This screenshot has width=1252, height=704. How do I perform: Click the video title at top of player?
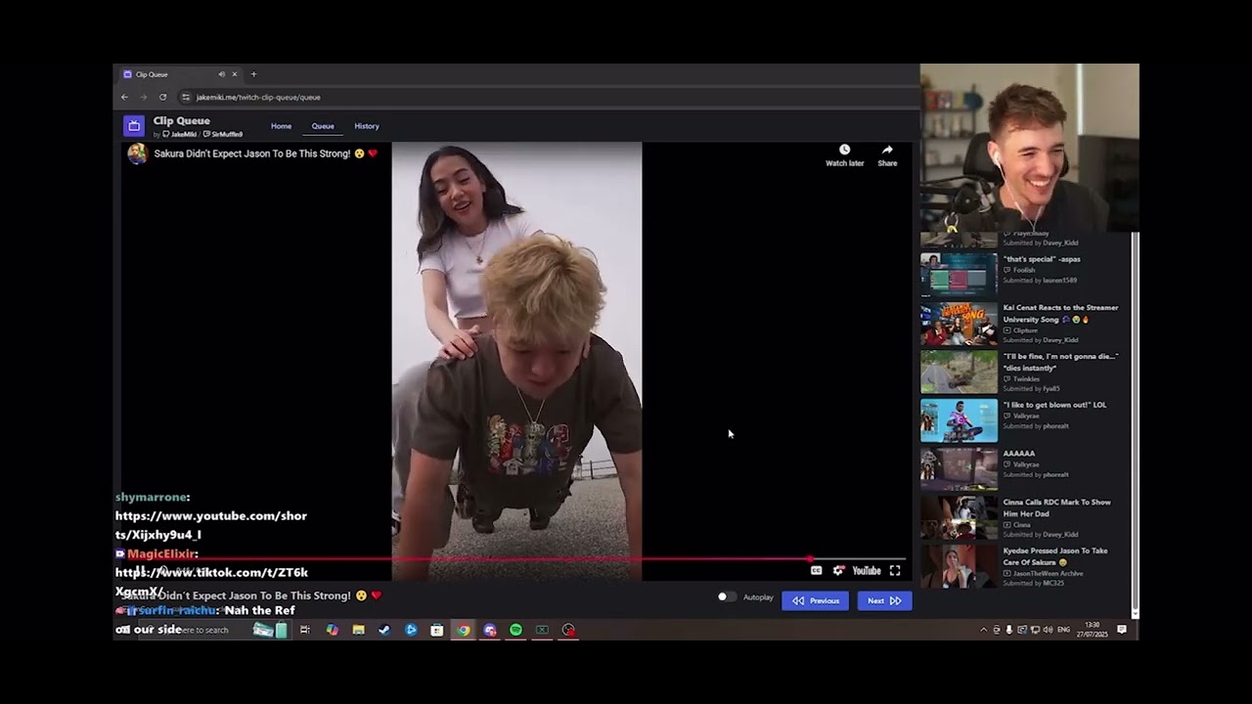point(266,154)
